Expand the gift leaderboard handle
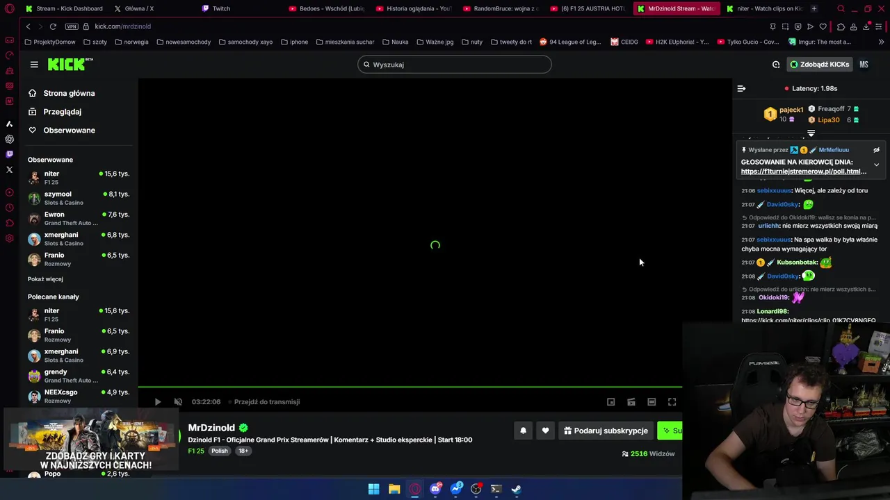 [x=811, y=132]
